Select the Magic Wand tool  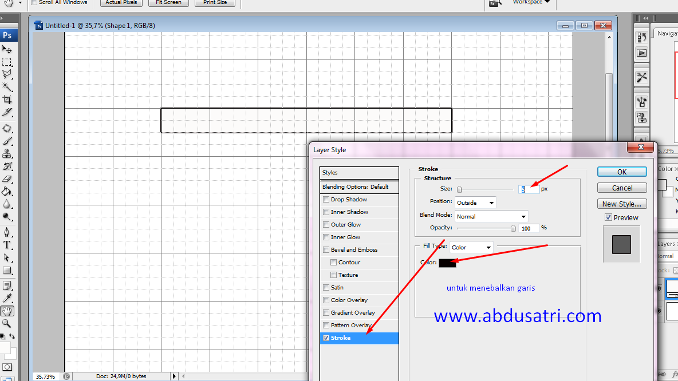point(7,87)
